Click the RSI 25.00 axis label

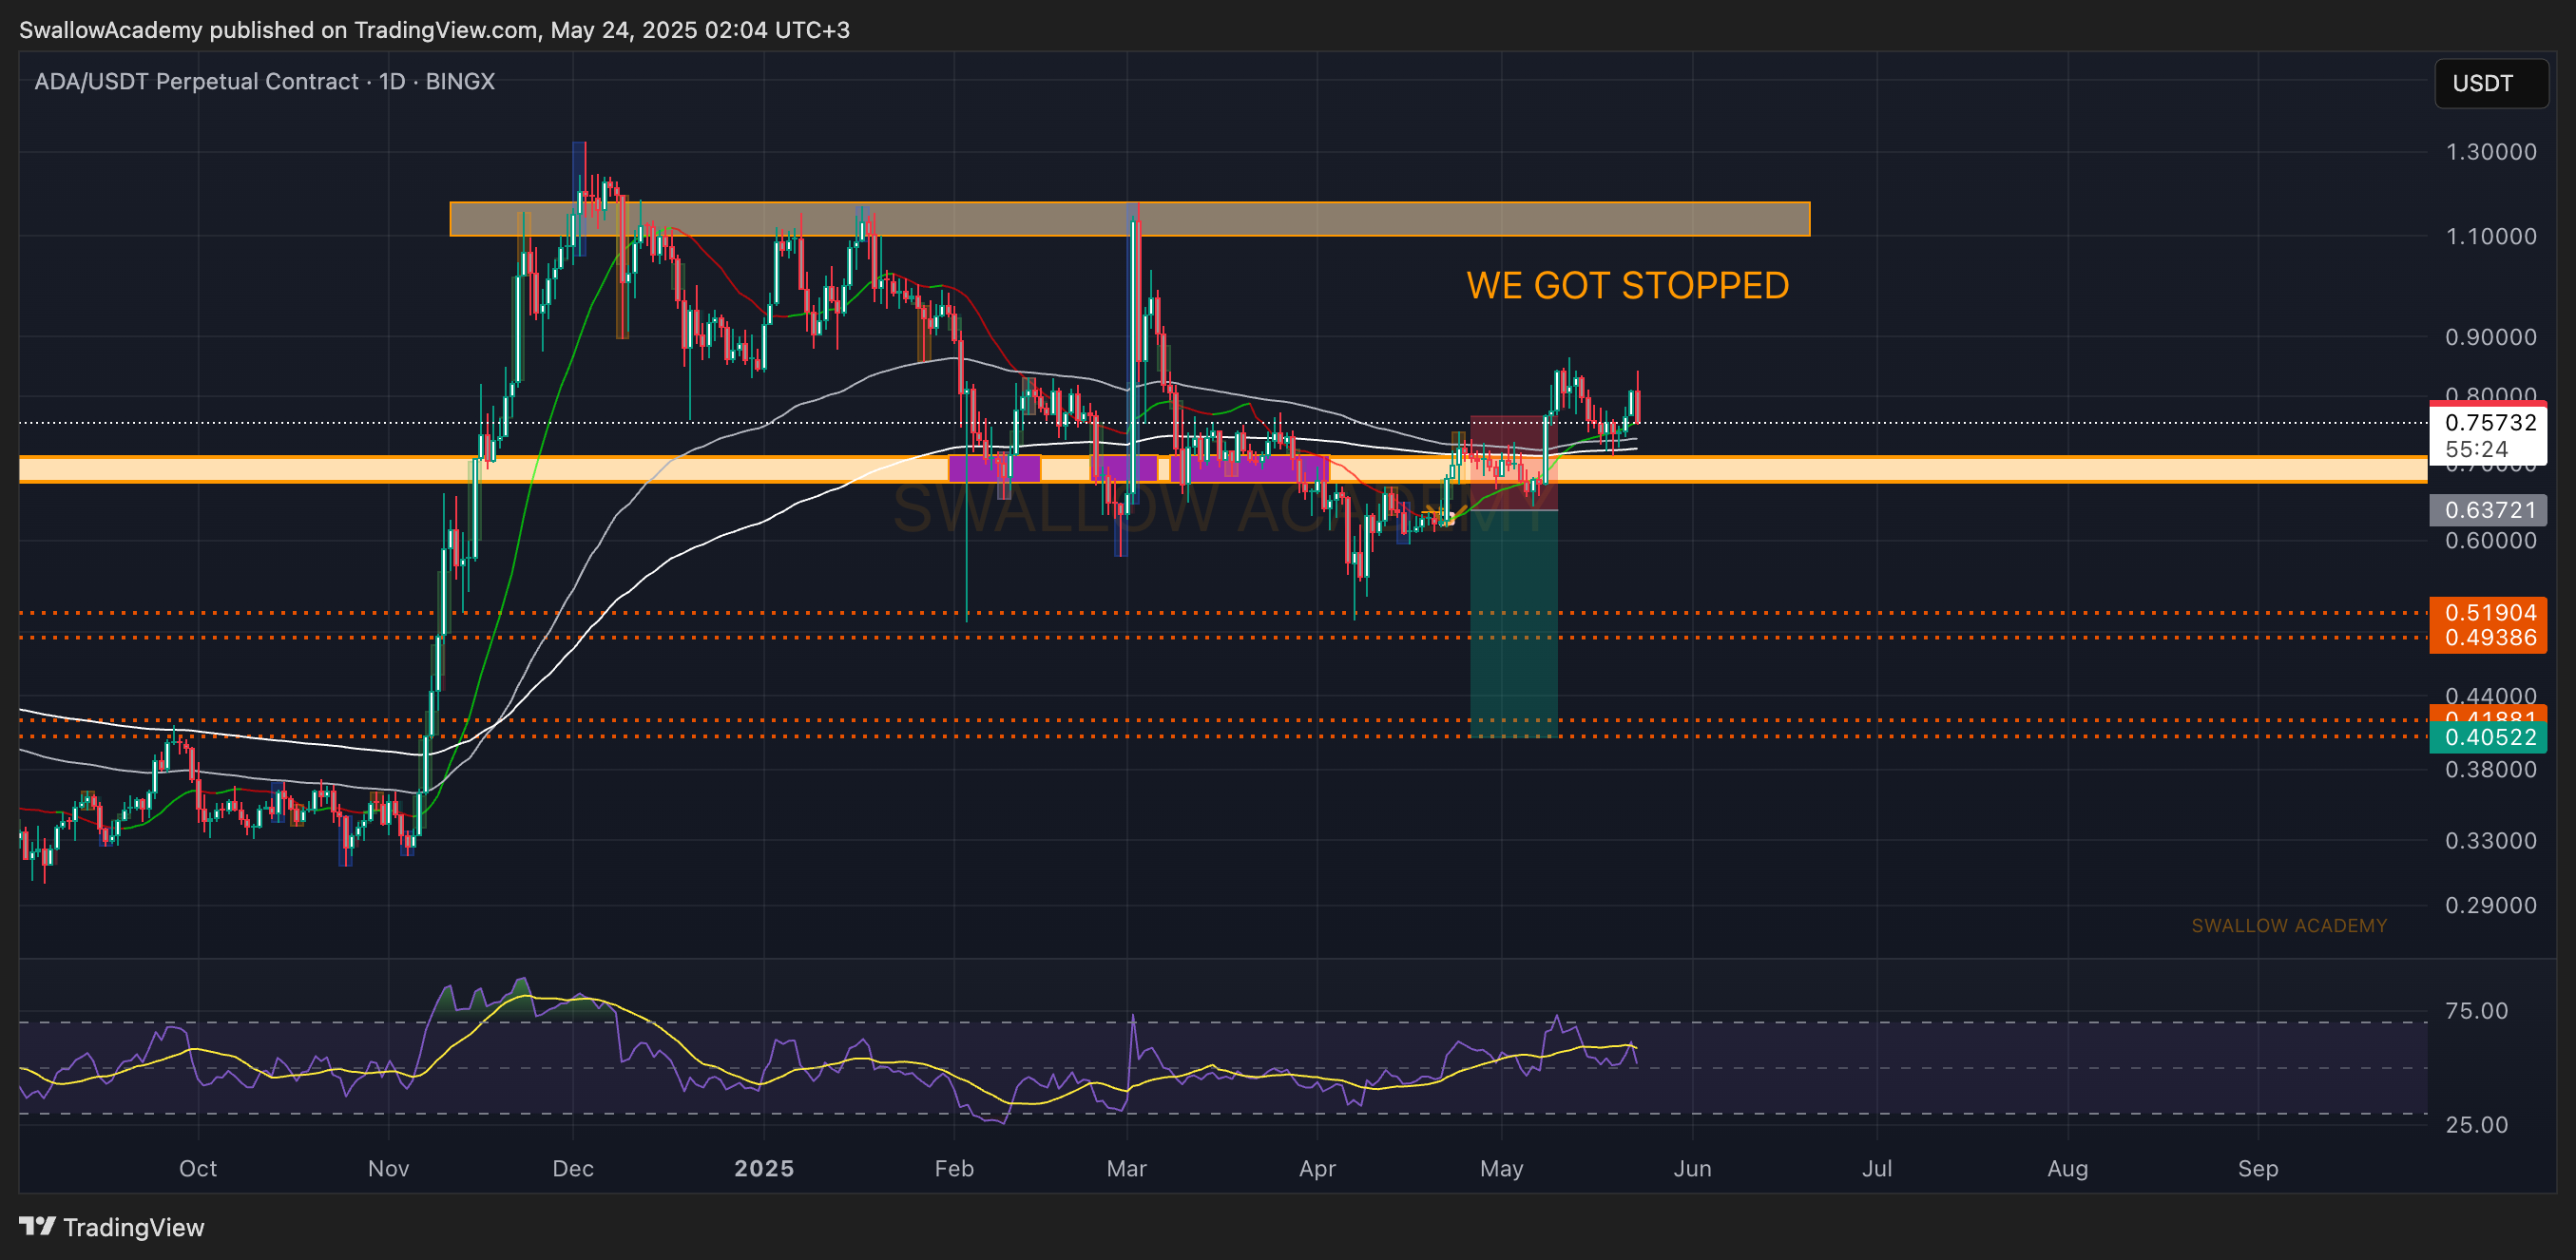pyautogui.click(x=2476, y=1125)
